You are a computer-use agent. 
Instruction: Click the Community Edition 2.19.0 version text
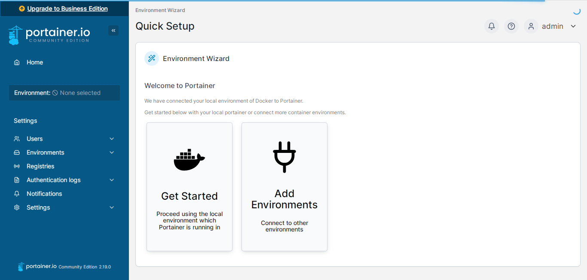coord(85,267)
